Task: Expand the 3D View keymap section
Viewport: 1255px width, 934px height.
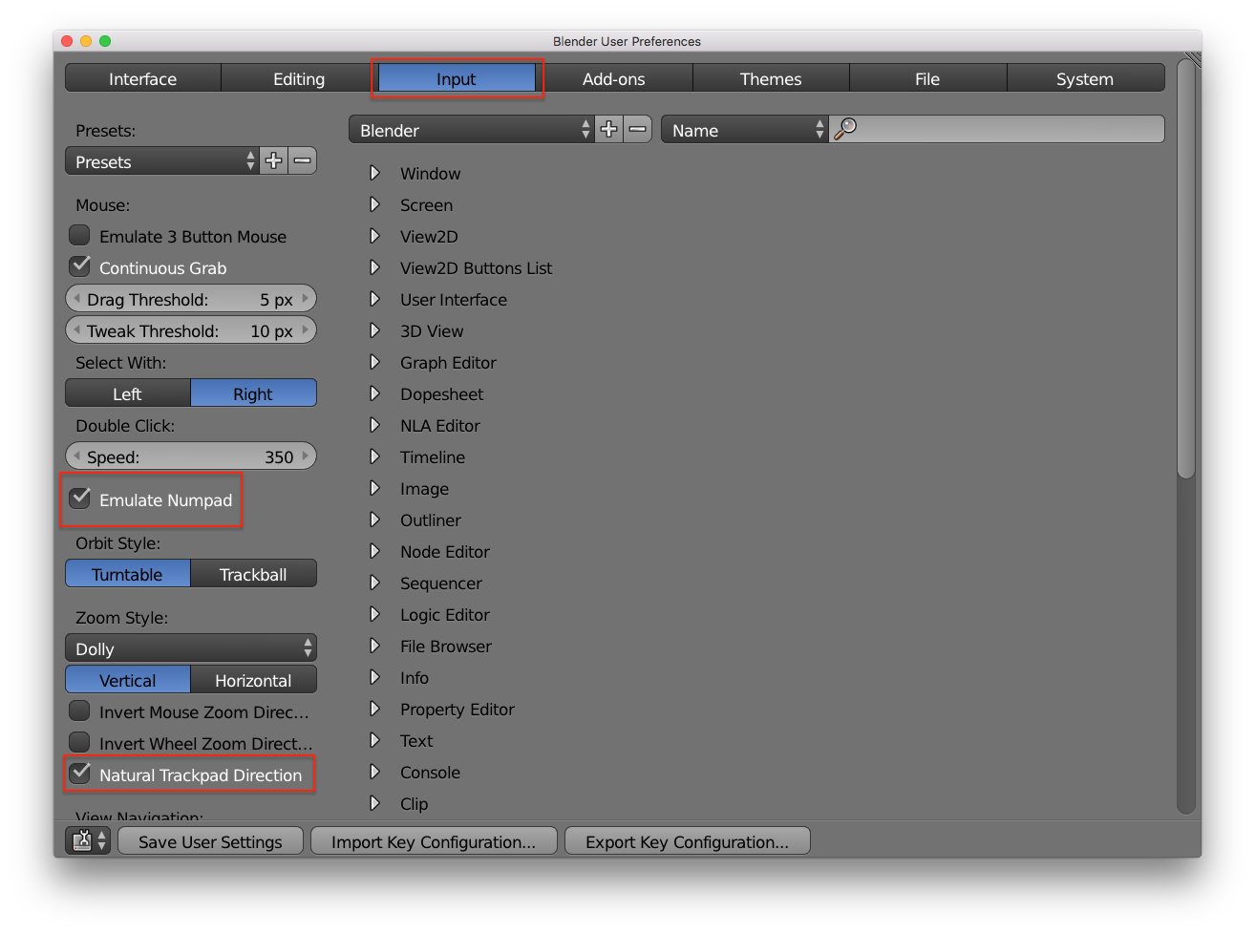Action: [374, 330]
